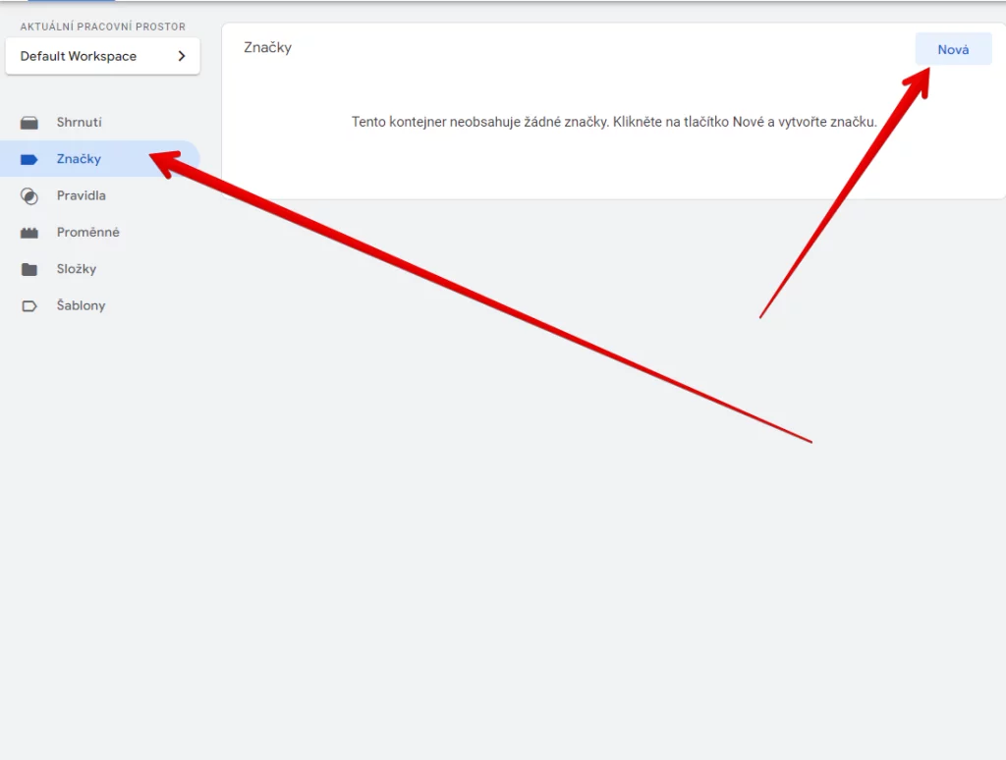This screenshot has width=1006, height=760.
Task: Go to the Pravidla section
Action: (99, 195)
